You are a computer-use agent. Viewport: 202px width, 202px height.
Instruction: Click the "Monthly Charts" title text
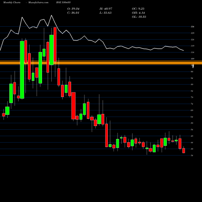coord(12,2)
